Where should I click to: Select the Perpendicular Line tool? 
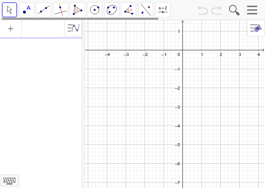[x=61, y=10]
